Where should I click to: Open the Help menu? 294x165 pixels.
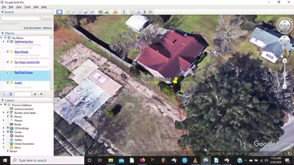(44, 7)
